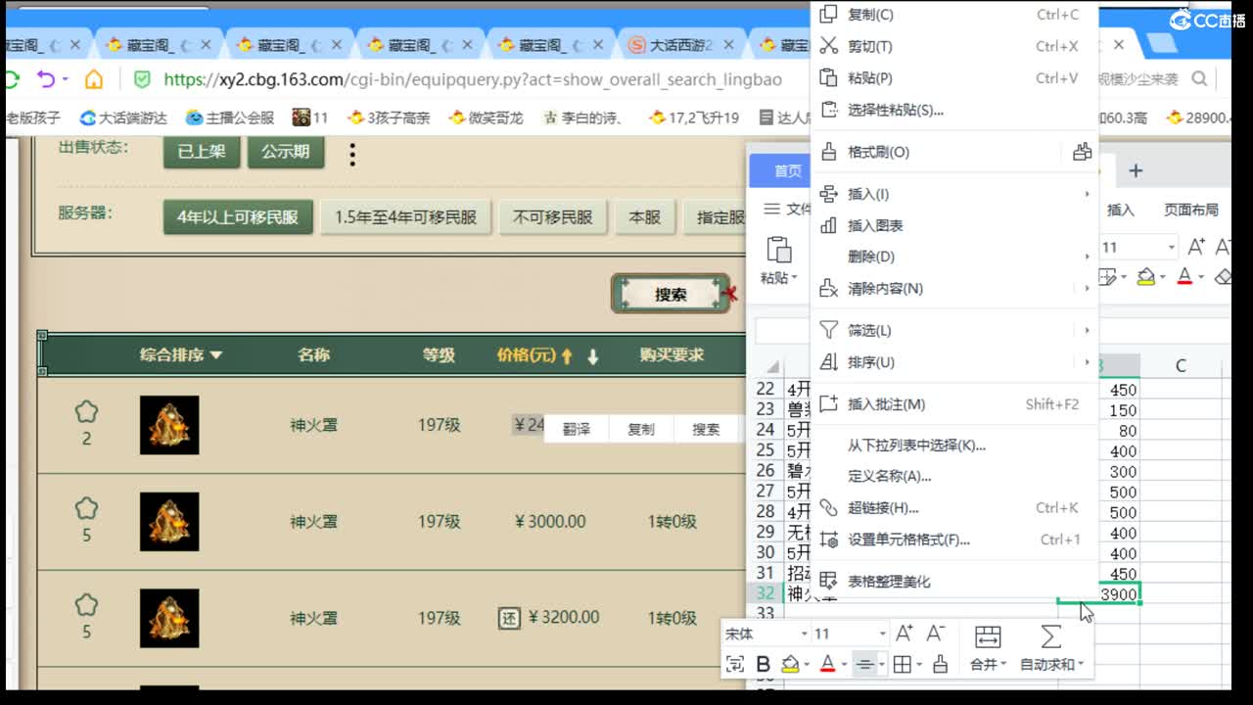This screenshot has width=1253, height=705.
Task: Click 翻译 in selection popup
Action: click(x=577, y=429)
